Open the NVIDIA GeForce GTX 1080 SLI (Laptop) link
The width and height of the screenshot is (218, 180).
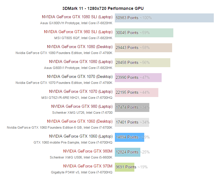tap(77, 17)
